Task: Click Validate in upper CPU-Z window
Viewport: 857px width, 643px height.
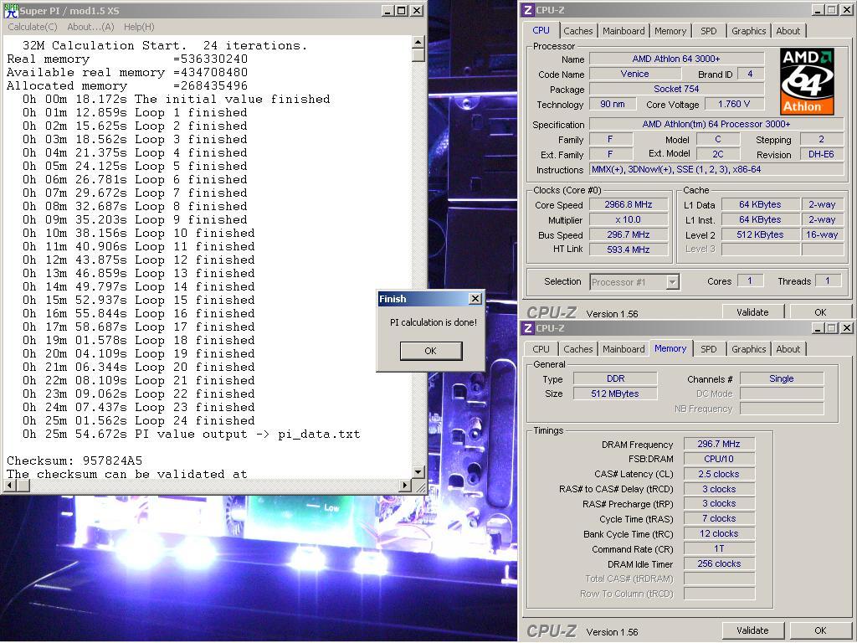Action: [752, 312]
